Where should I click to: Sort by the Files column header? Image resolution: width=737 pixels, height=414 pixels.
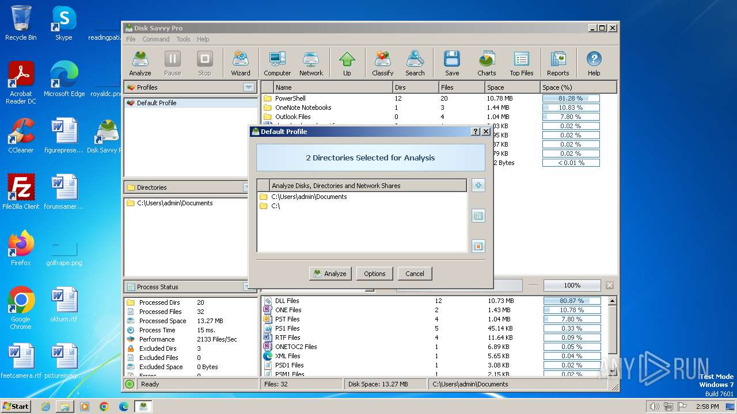point(462,87)
